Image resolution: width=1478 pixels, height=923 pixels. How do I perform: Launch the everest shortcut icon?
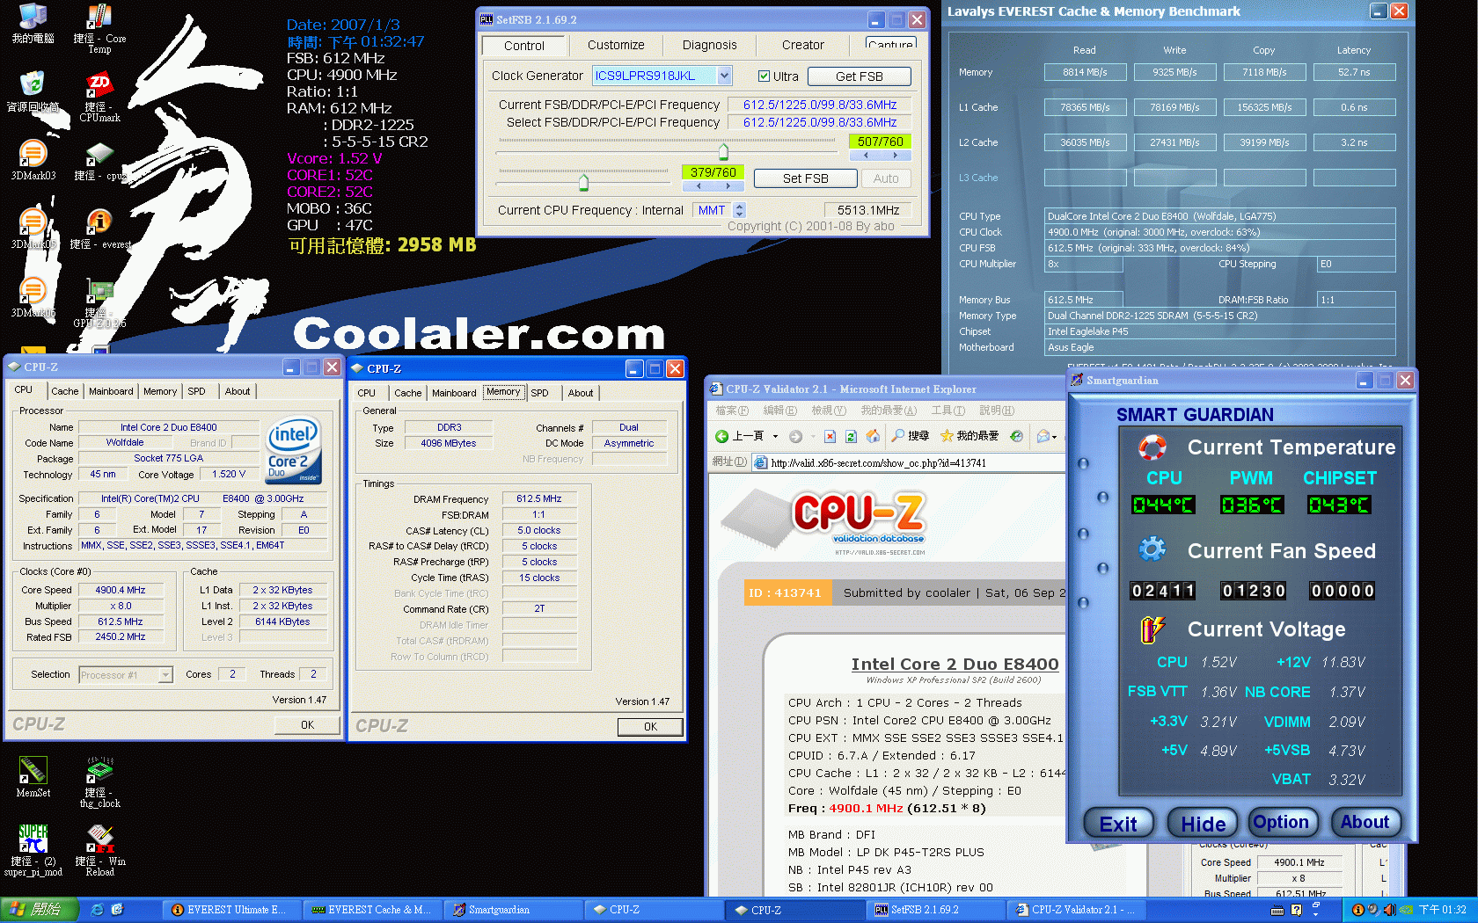[x=99, y=222]
